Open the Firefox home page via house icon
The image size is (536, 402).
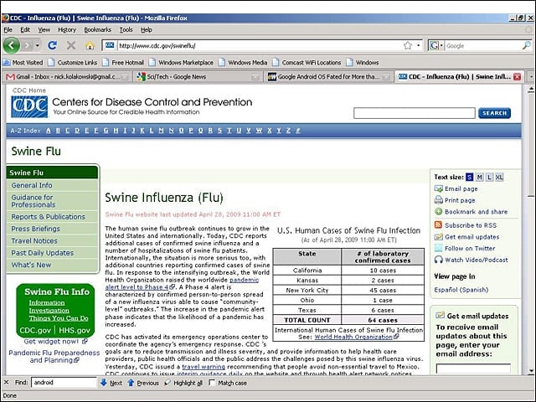click(90, 45)
